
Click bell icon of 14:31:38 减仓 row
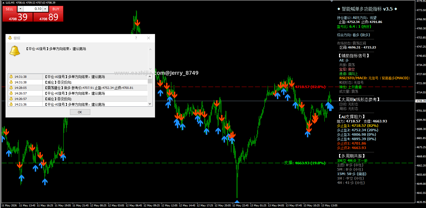(x=11, y=82)
